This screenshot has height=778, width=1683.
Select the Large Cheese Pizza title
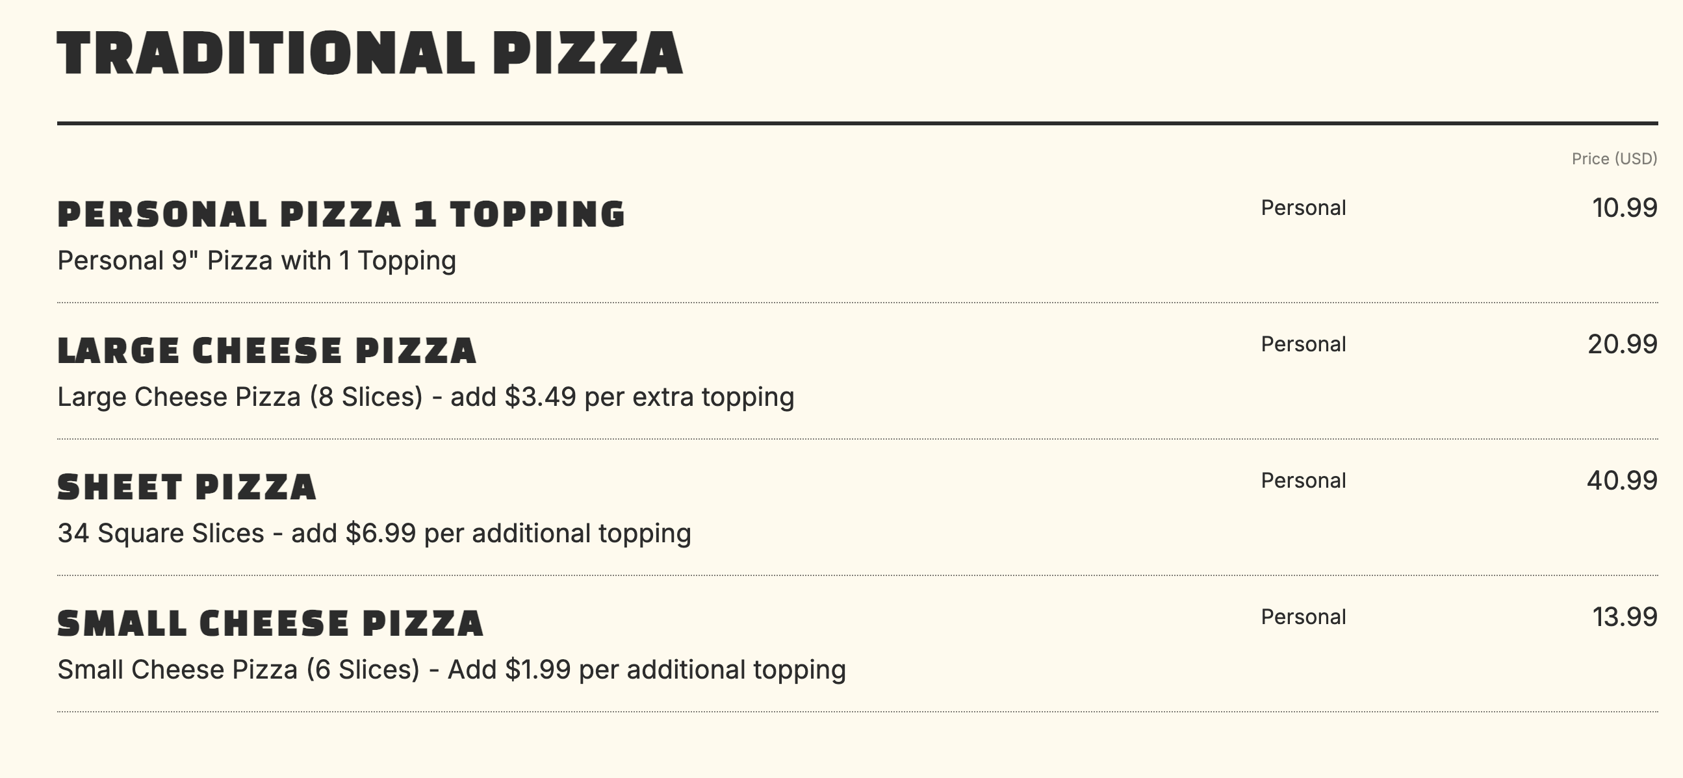tap(266, 351)
